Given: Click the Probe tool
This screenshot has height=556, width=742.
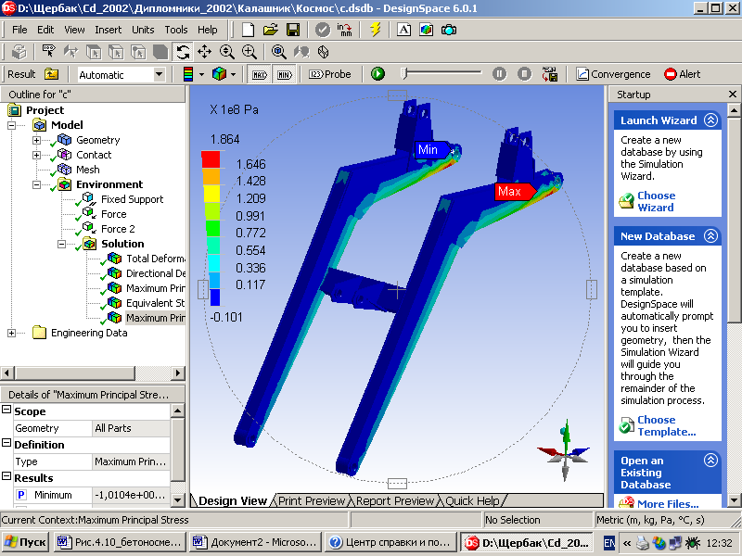Looking at the screenshot, I should tap(330, 74).
